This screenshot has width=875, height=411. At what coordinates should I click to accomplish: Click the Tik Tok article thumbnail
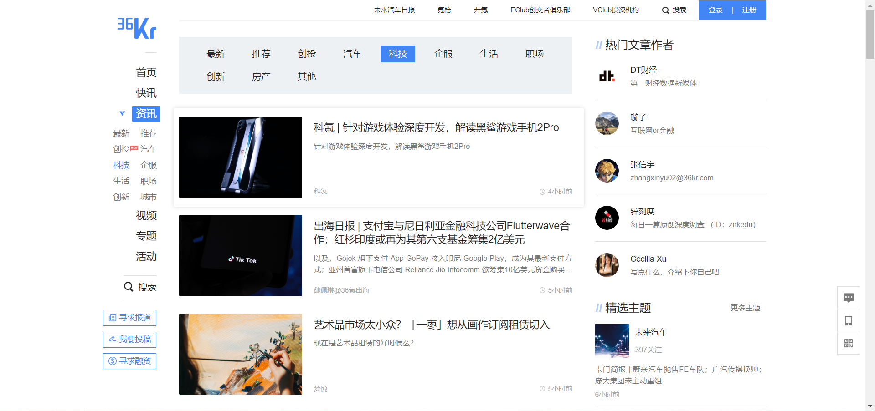[241, 255]
